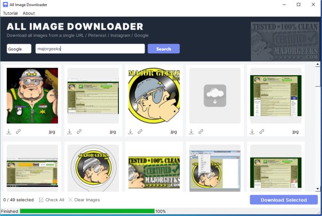The image size is (322, 216).
Task: Open the Google source dropdown
Action: (x=19, y=49)
